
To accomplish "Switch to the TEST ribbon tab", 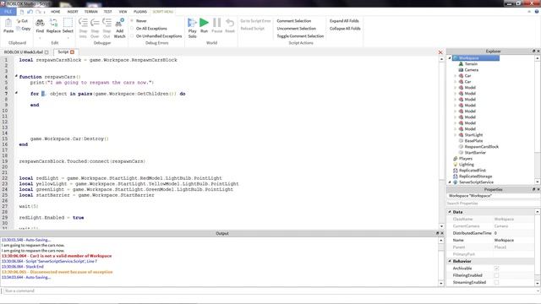I will pyautogui.click(x=107, y=12).
